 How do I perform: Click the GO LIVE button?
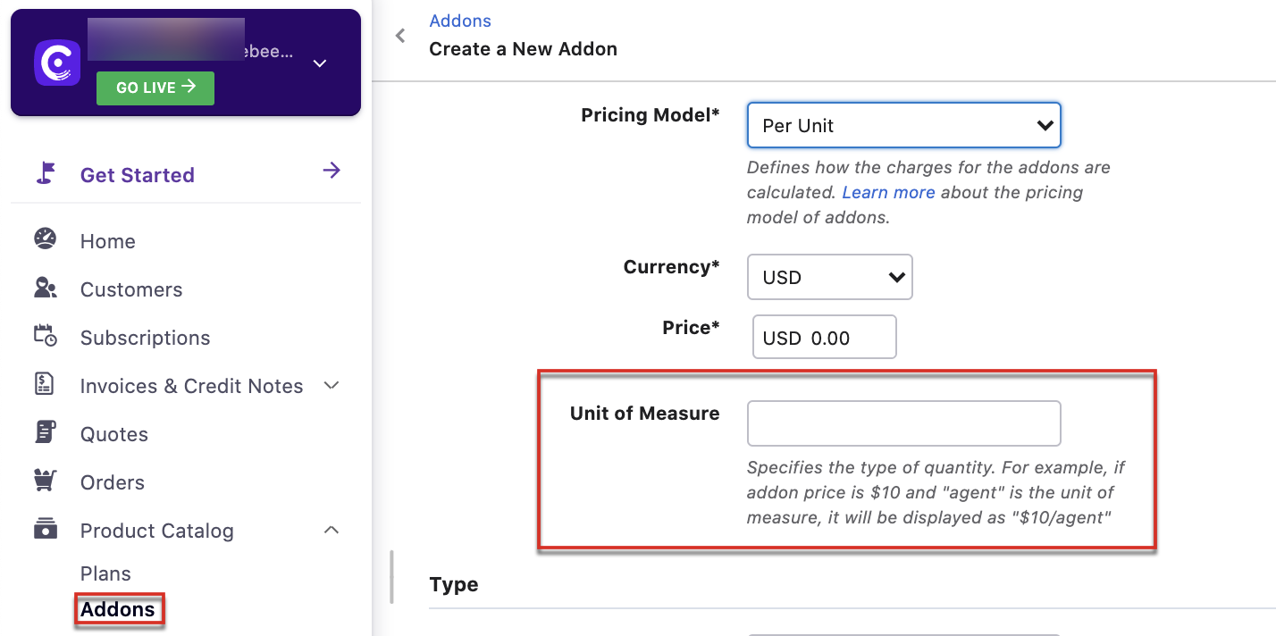155,88
